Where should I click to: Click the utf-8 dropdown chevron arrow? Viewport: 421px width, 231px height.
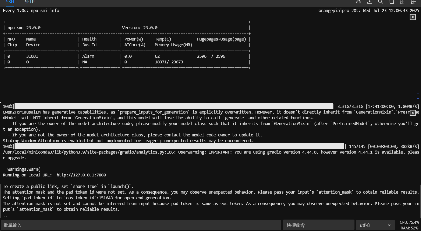(389, 225)
